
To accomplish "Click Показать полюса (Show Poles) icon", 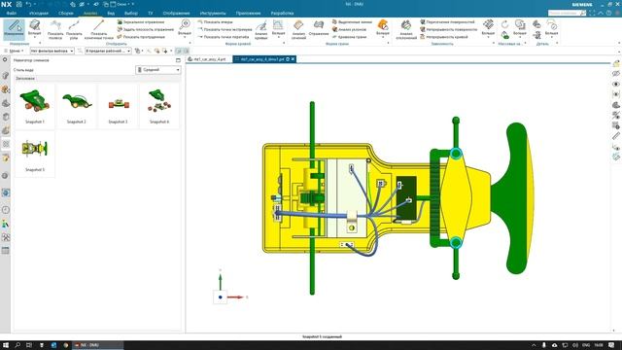I will tap(55, 30).
